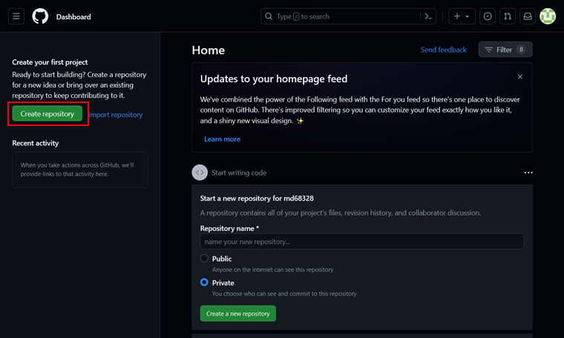This screenshot has width=564, height=338.
Task: Open the Send feedback link
Action: [443, 50]
